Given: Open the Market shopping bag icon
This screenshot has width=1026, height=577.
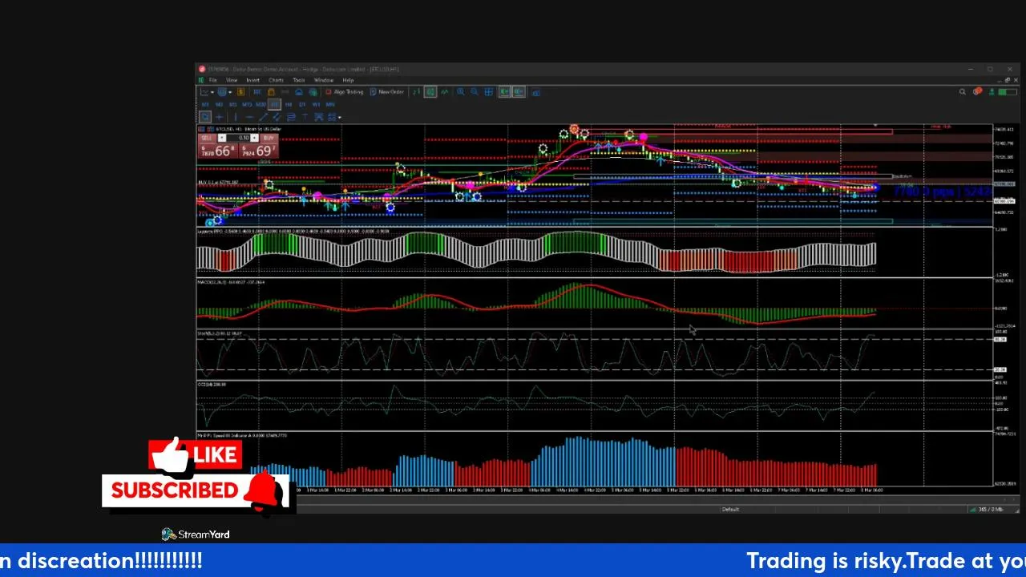Looking at the screenshot, I should (x=272, y=92).
